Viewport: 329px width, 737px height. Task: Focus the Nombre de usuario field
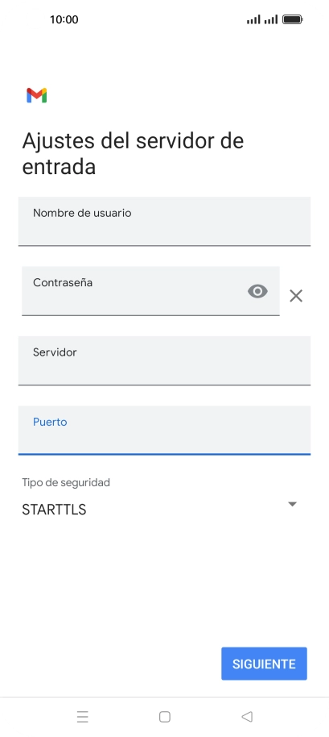(x=164, y=222)
